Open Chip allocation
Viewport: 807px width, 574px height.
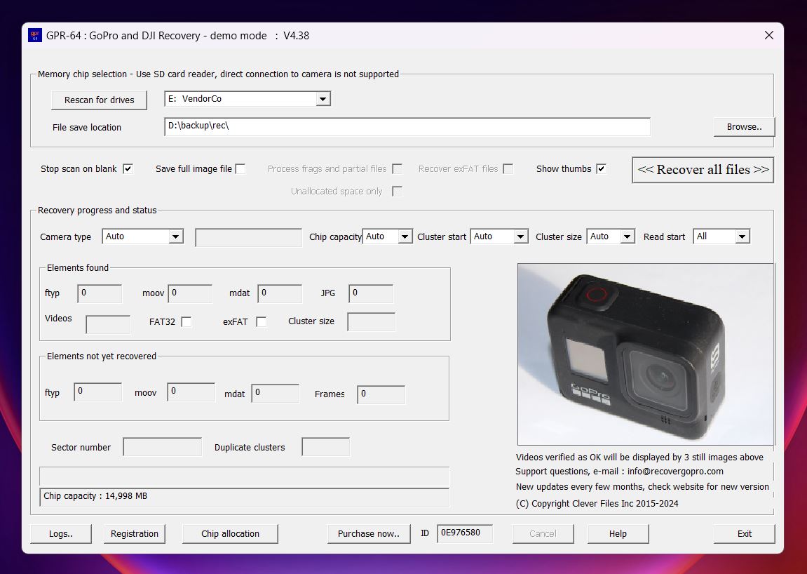230,534
